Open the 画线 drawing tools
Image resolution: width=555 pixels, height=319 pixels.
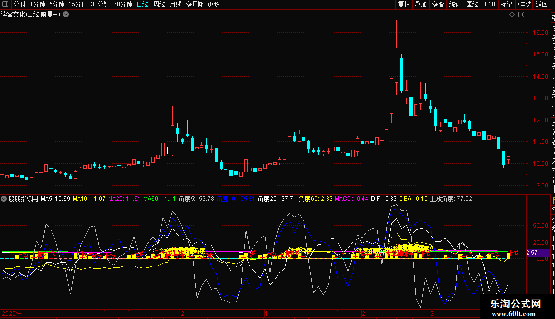[472, 4]
